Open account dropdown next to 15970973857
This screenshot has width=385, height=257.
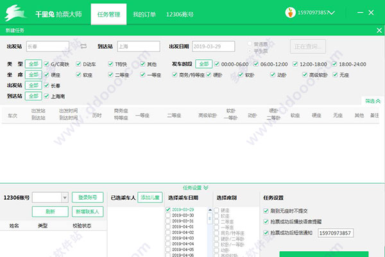332,13
